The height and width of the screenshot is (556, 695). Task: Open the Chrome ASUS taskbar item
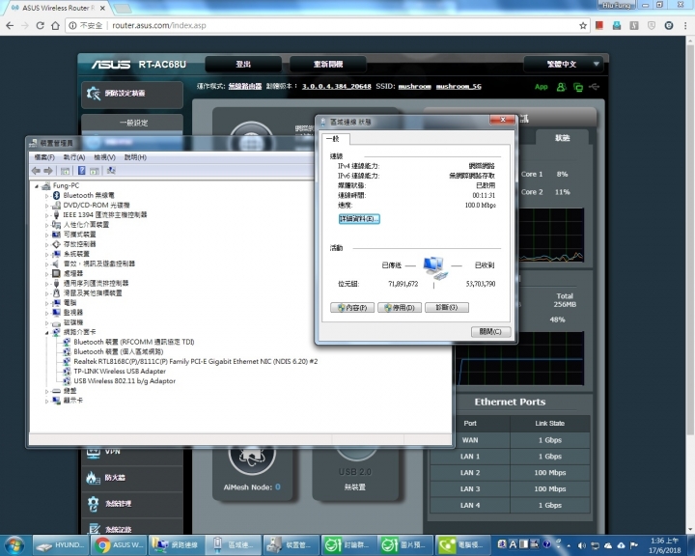(x=120, y=545)
